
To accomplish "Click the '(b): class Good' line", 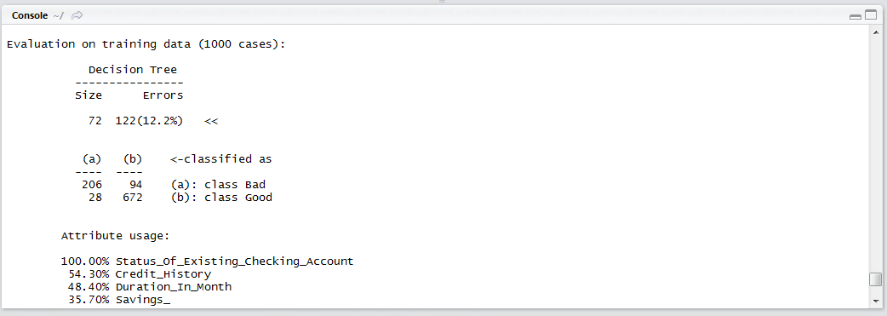I will tap(221, 198).
